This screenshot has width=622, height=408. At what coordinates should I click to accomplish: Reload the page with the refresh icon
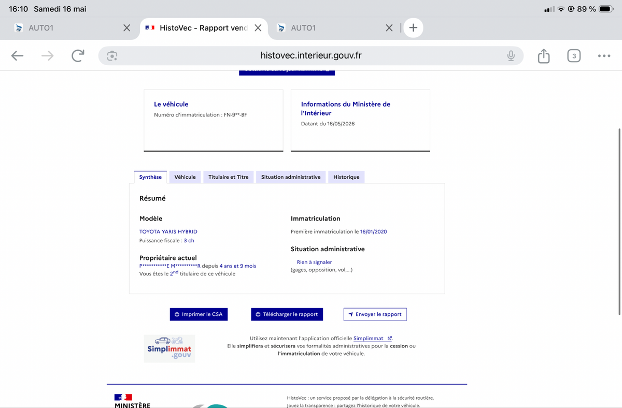coord(78,56)
